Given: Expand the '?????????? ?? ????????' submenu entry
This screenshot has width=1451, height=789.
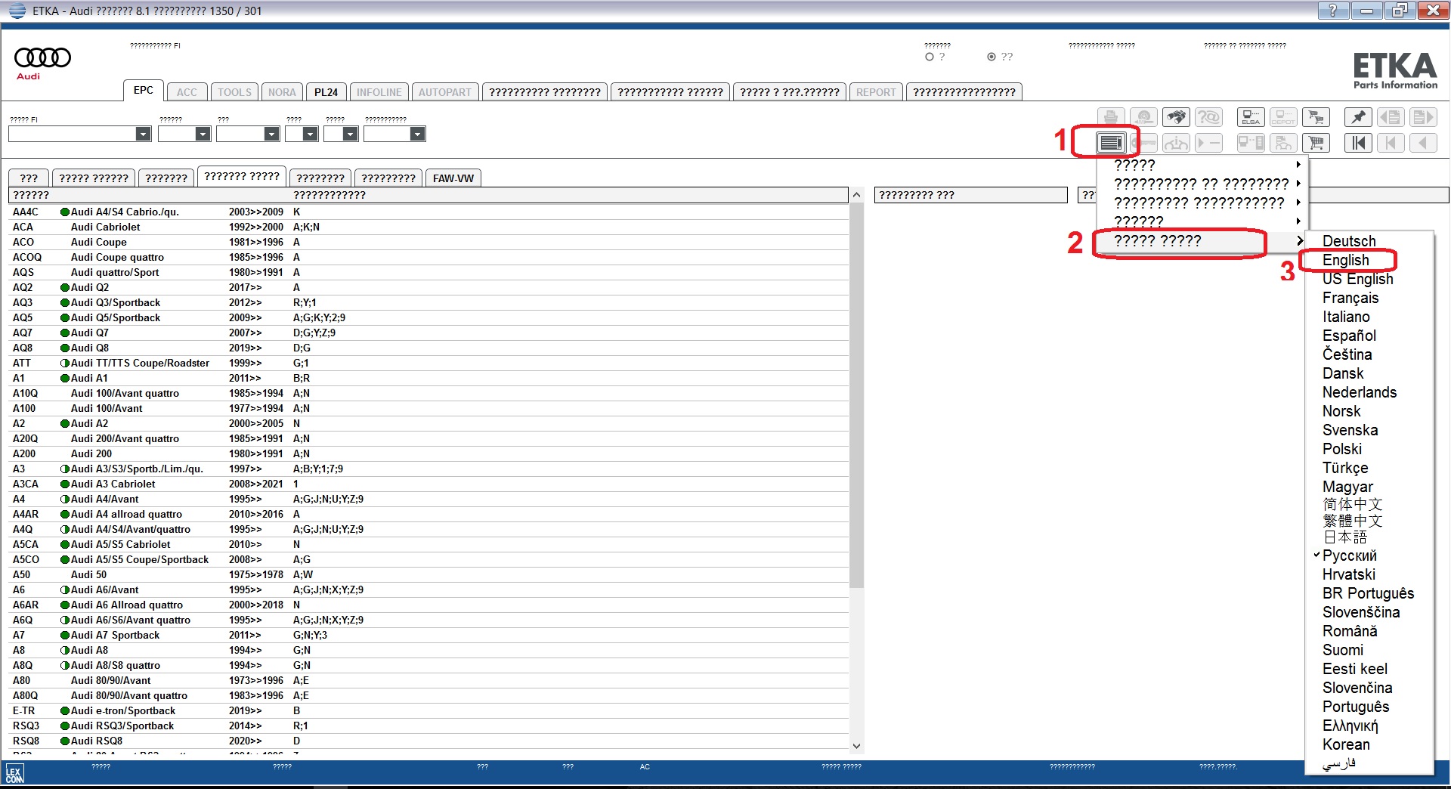Looking at the screenshot, I should tap(1202, 184).
